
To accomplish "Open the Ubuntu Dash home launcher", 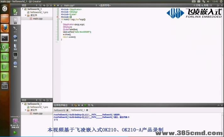I will click(5, 9).
